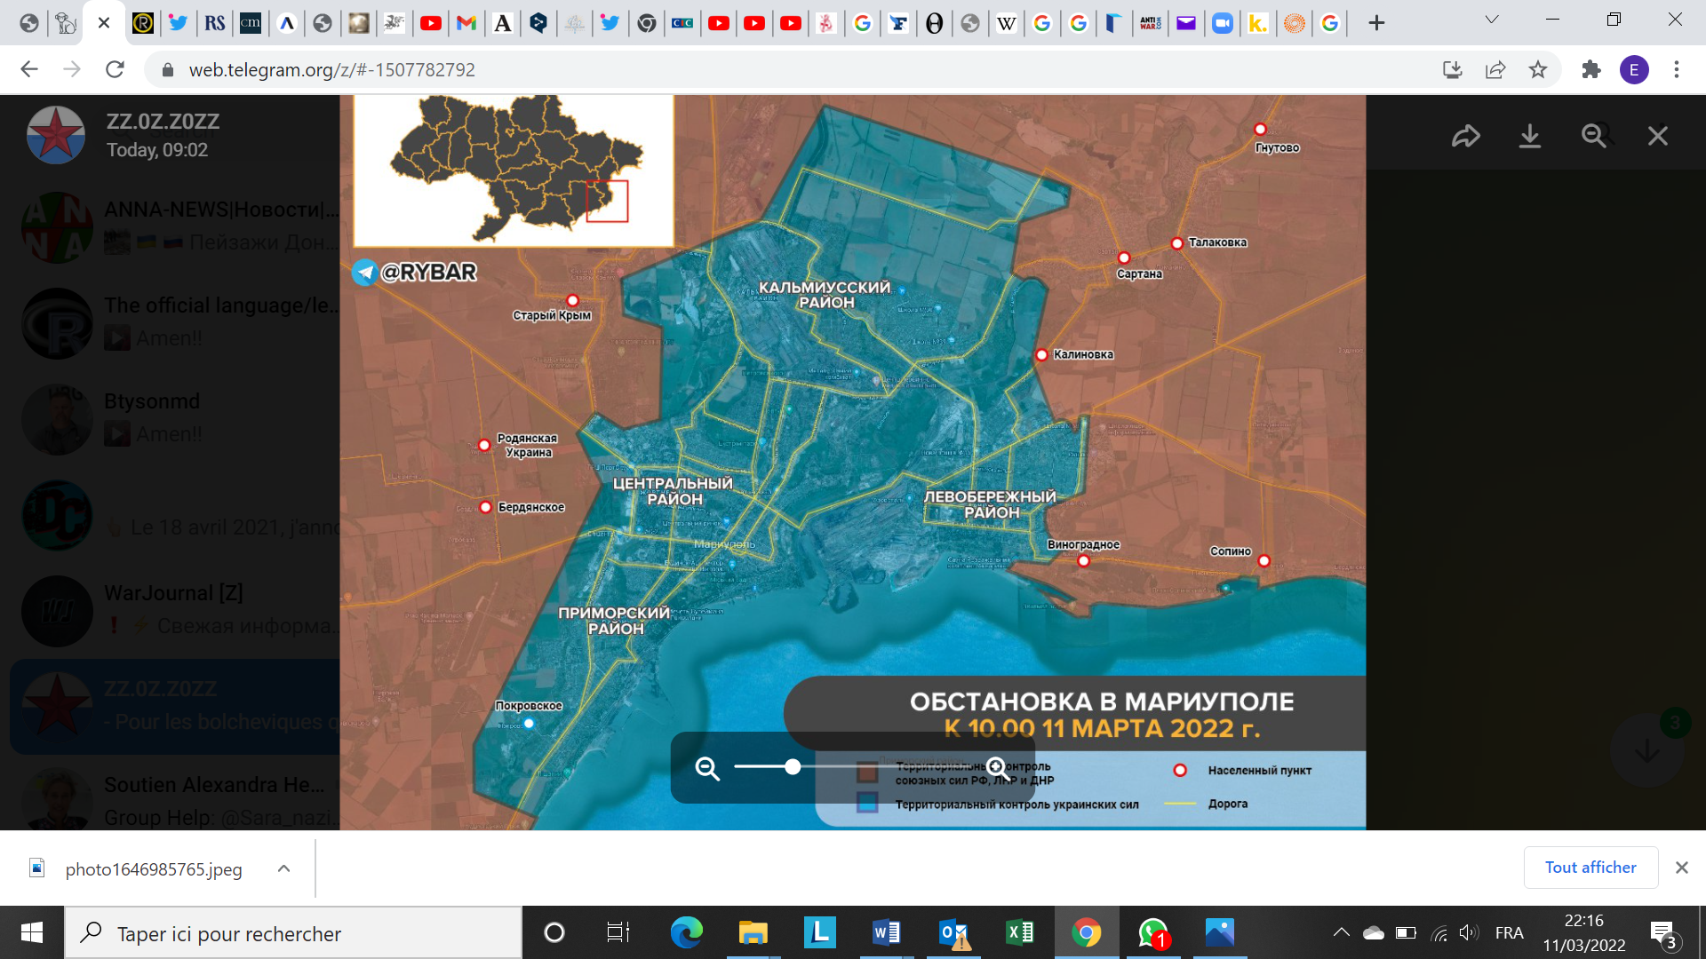This screenshot has width=1706, height=959.
Task: Open Chrome extensions puzzle icon
Action: (x=1590, y=69)
